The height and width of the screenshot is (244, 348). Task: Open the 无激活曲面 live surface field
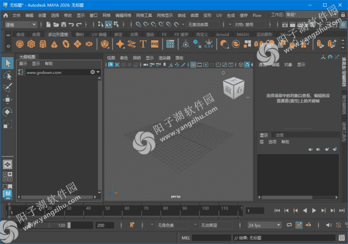[x=203, y=25]
